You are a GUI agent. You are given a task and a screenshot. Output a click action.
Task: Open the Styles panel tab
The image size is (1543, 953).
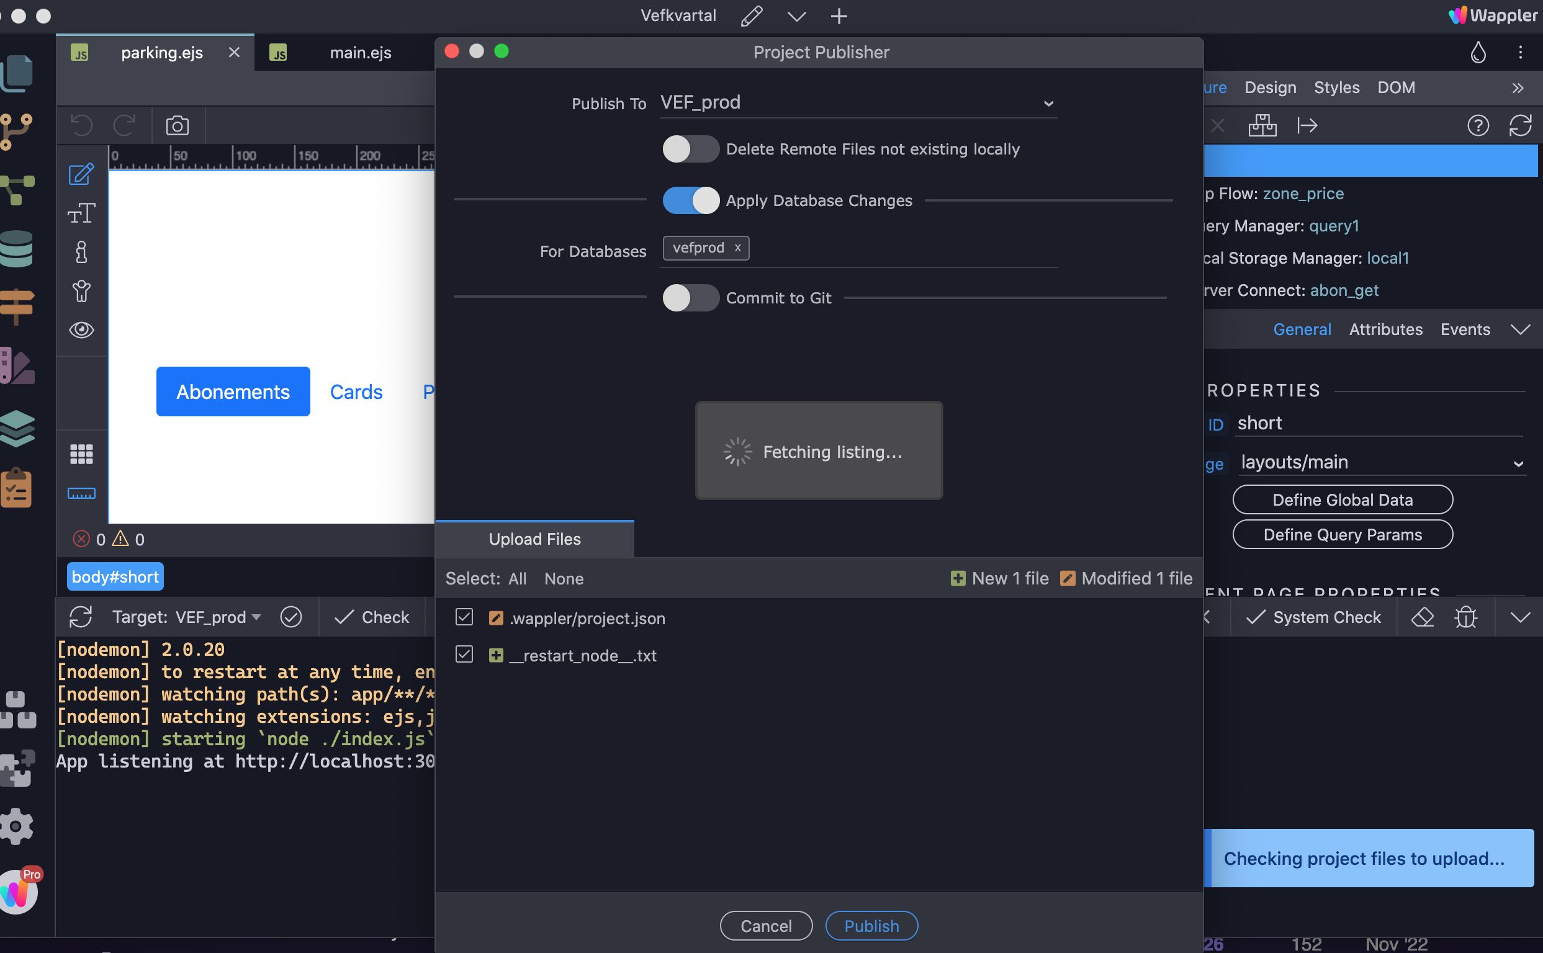click(x=1336, y=87)
